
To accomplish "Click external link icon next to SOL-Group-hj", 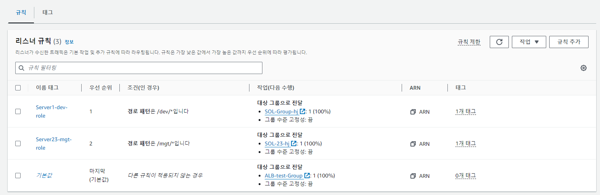I will [x=302, y=111].
